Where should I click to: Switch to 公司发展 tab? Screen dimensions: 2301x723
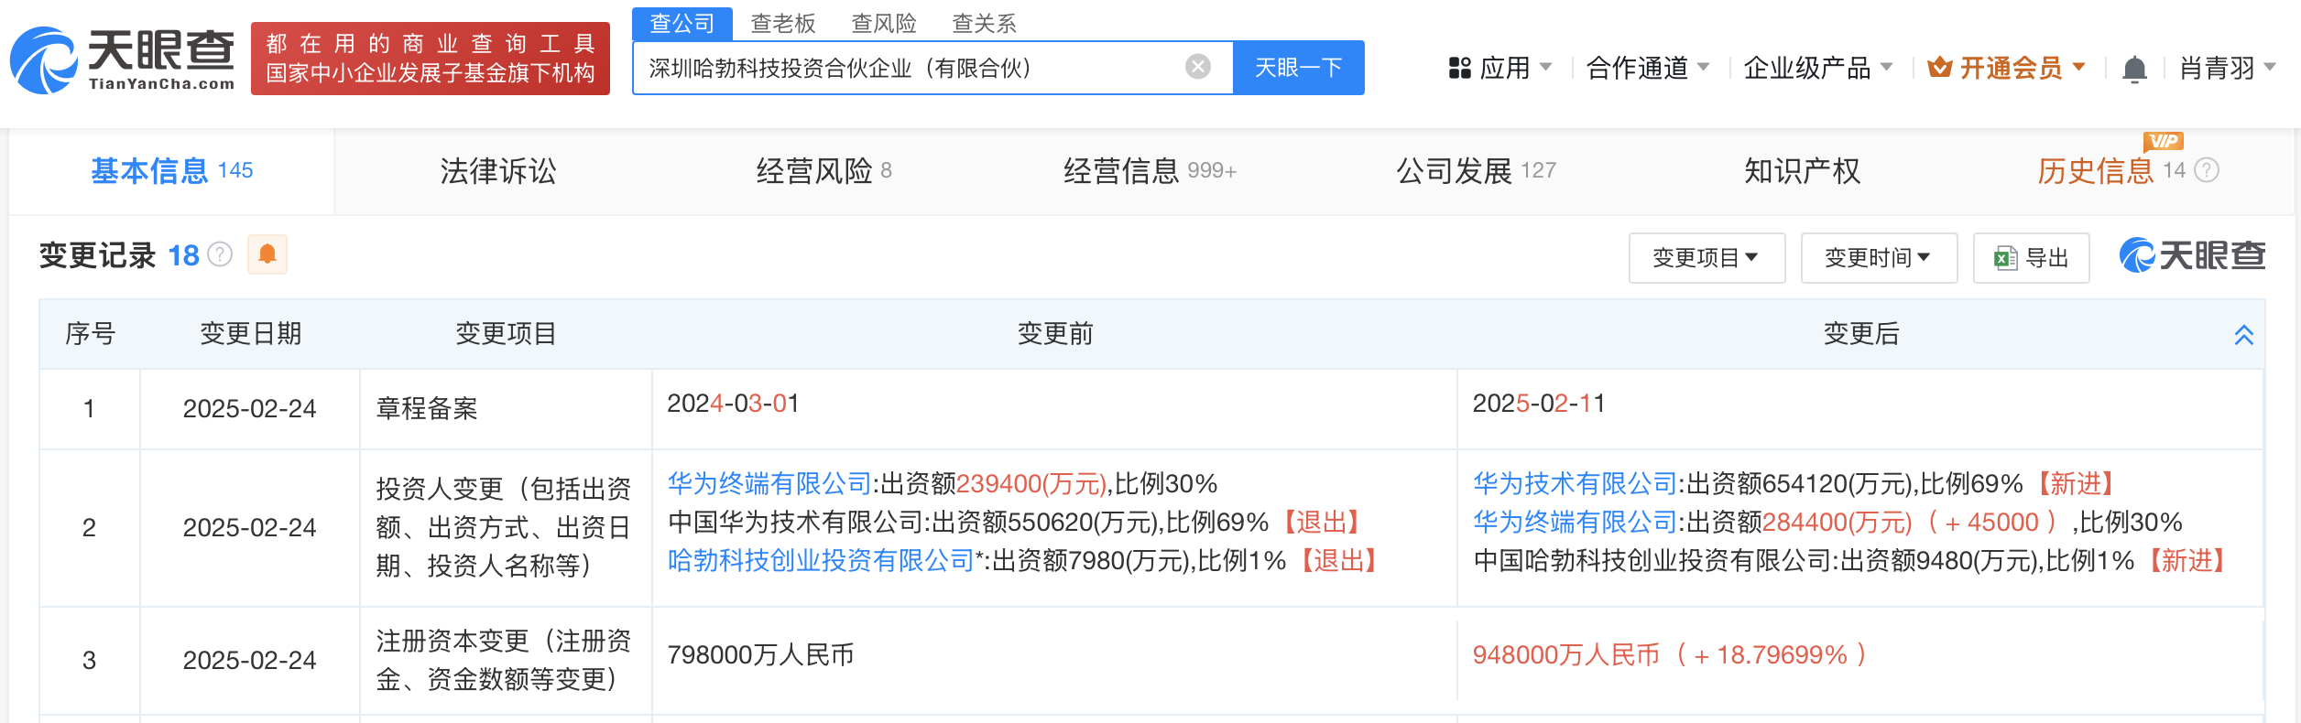[1476, 171]
